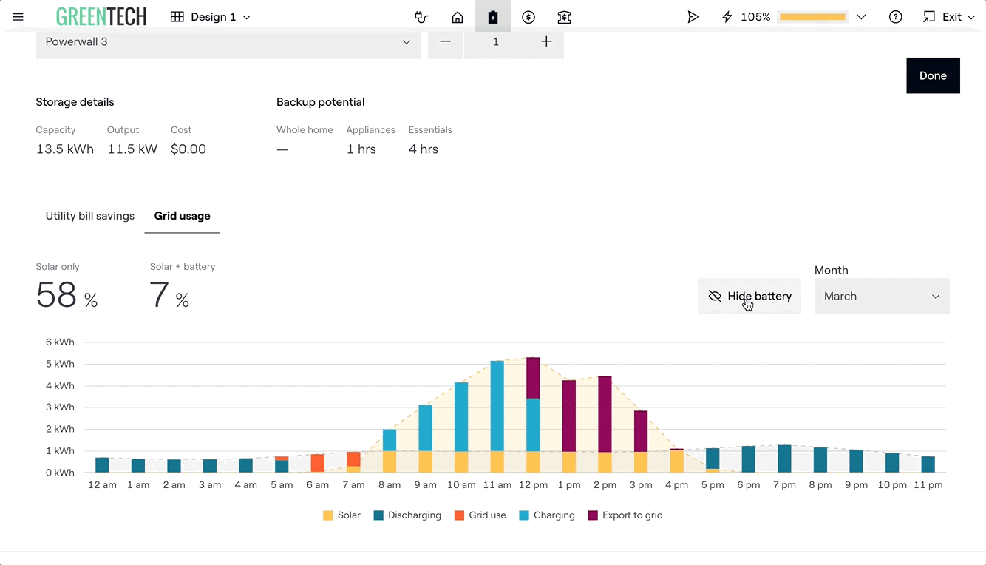Viewport: 986px width, 565px height.
Task: Click the Done button
Action: (933, 75)
